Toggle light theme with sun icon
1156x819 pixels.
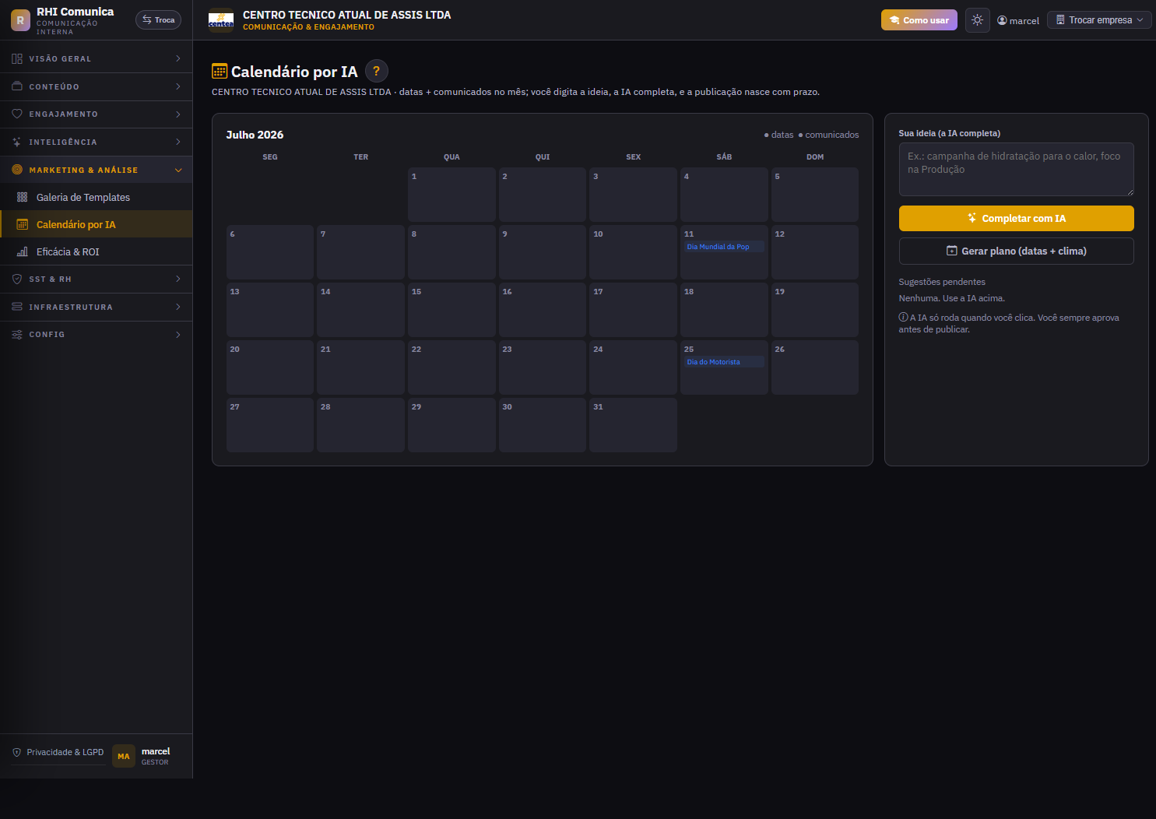pyautogui.click(x=977, y=20)
